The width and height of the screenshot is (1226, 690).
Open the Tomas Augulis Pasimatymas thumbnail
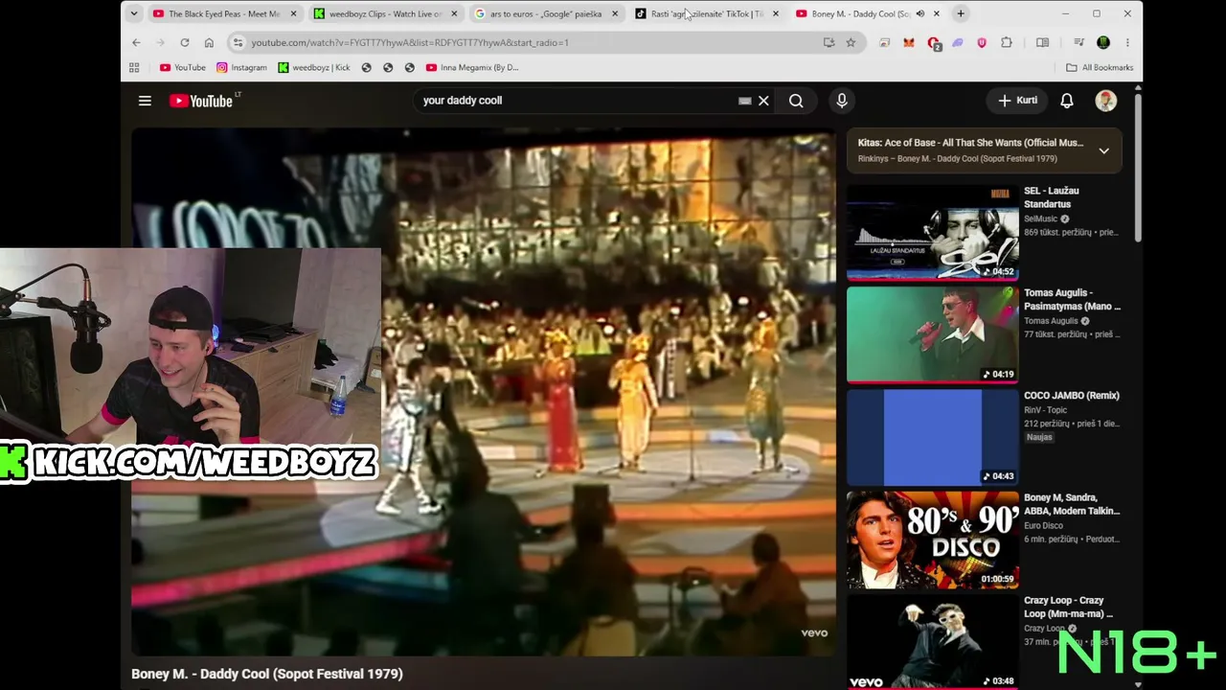coord(932,335)
